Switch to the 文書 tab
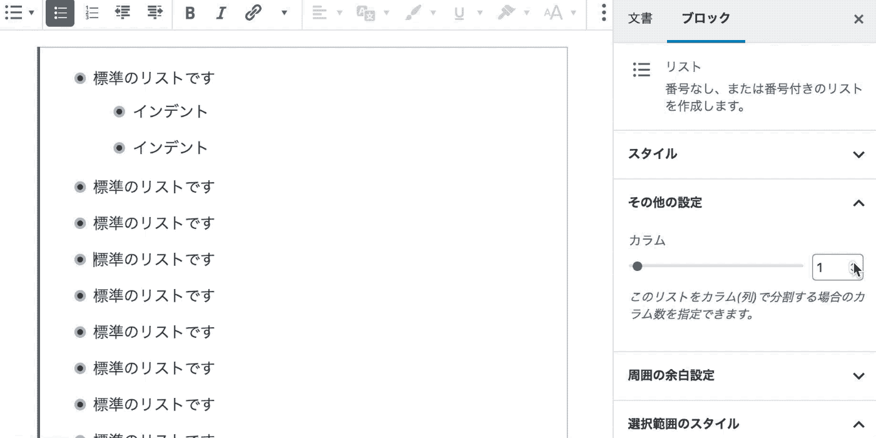 point(640,19)
